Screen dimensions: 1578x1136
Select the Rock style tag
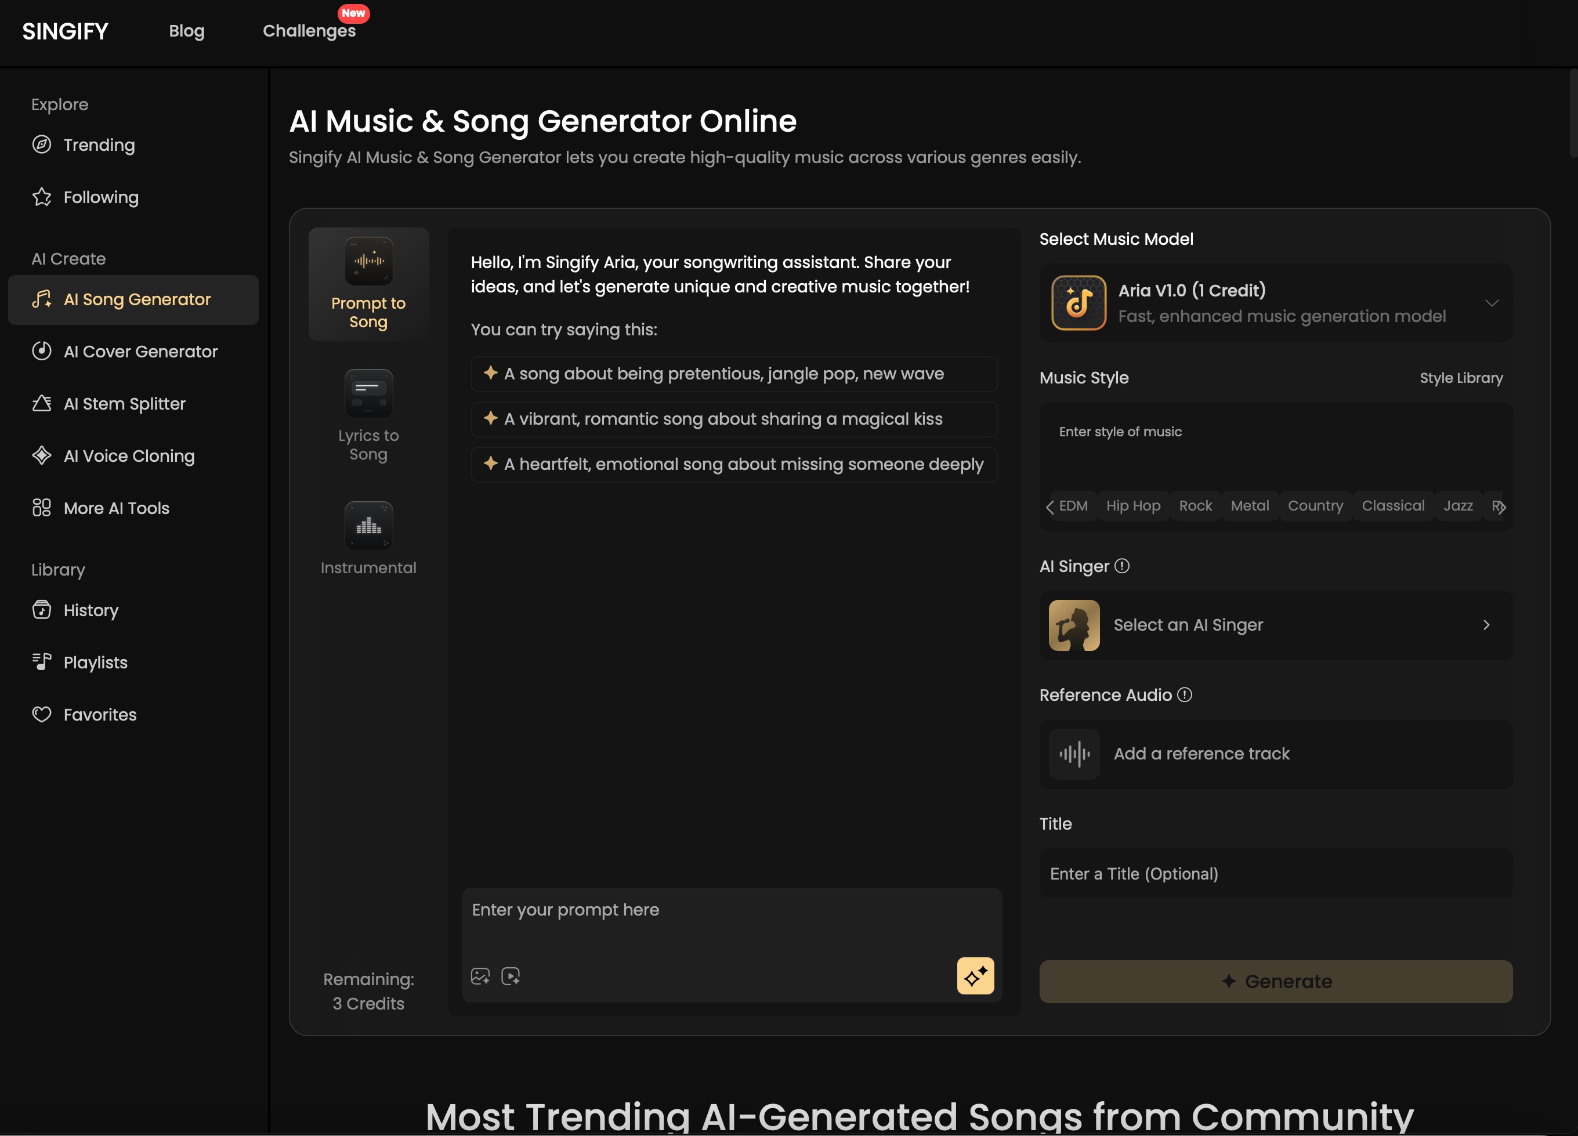click(x=1195, y=506)
